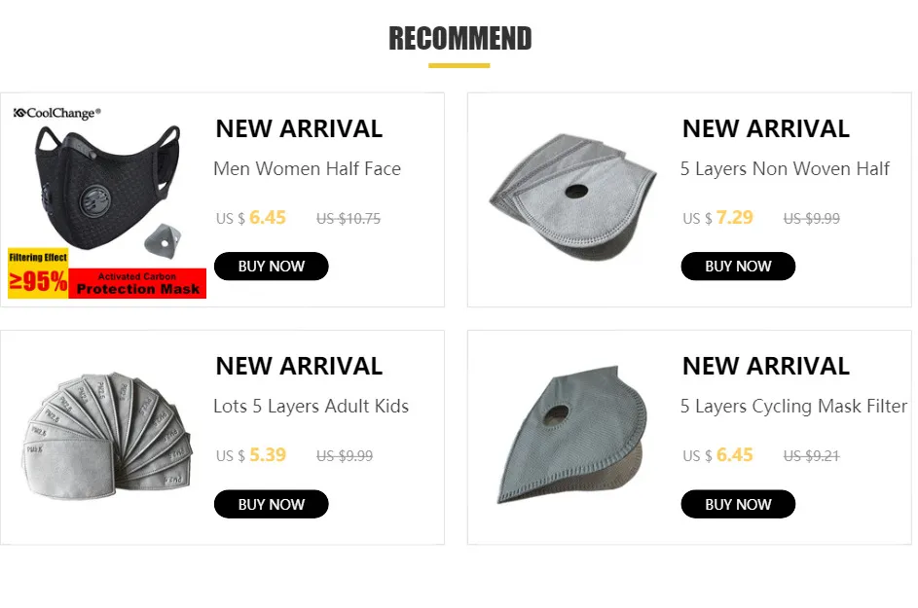Viewport: 918px width, 608px height.
Task: Click the Filtering Effect ≥95% badge
Action: pyautogui.click(x=38, y=273)
